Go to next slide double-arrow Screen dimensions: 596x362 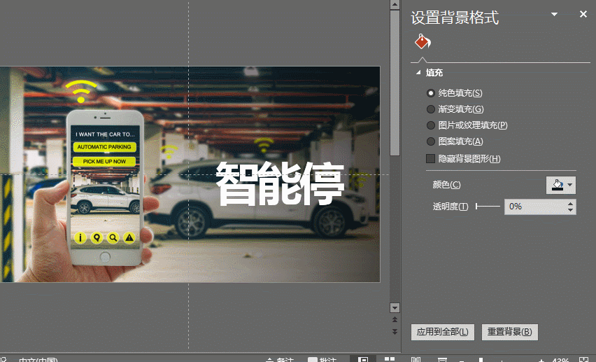395,332
